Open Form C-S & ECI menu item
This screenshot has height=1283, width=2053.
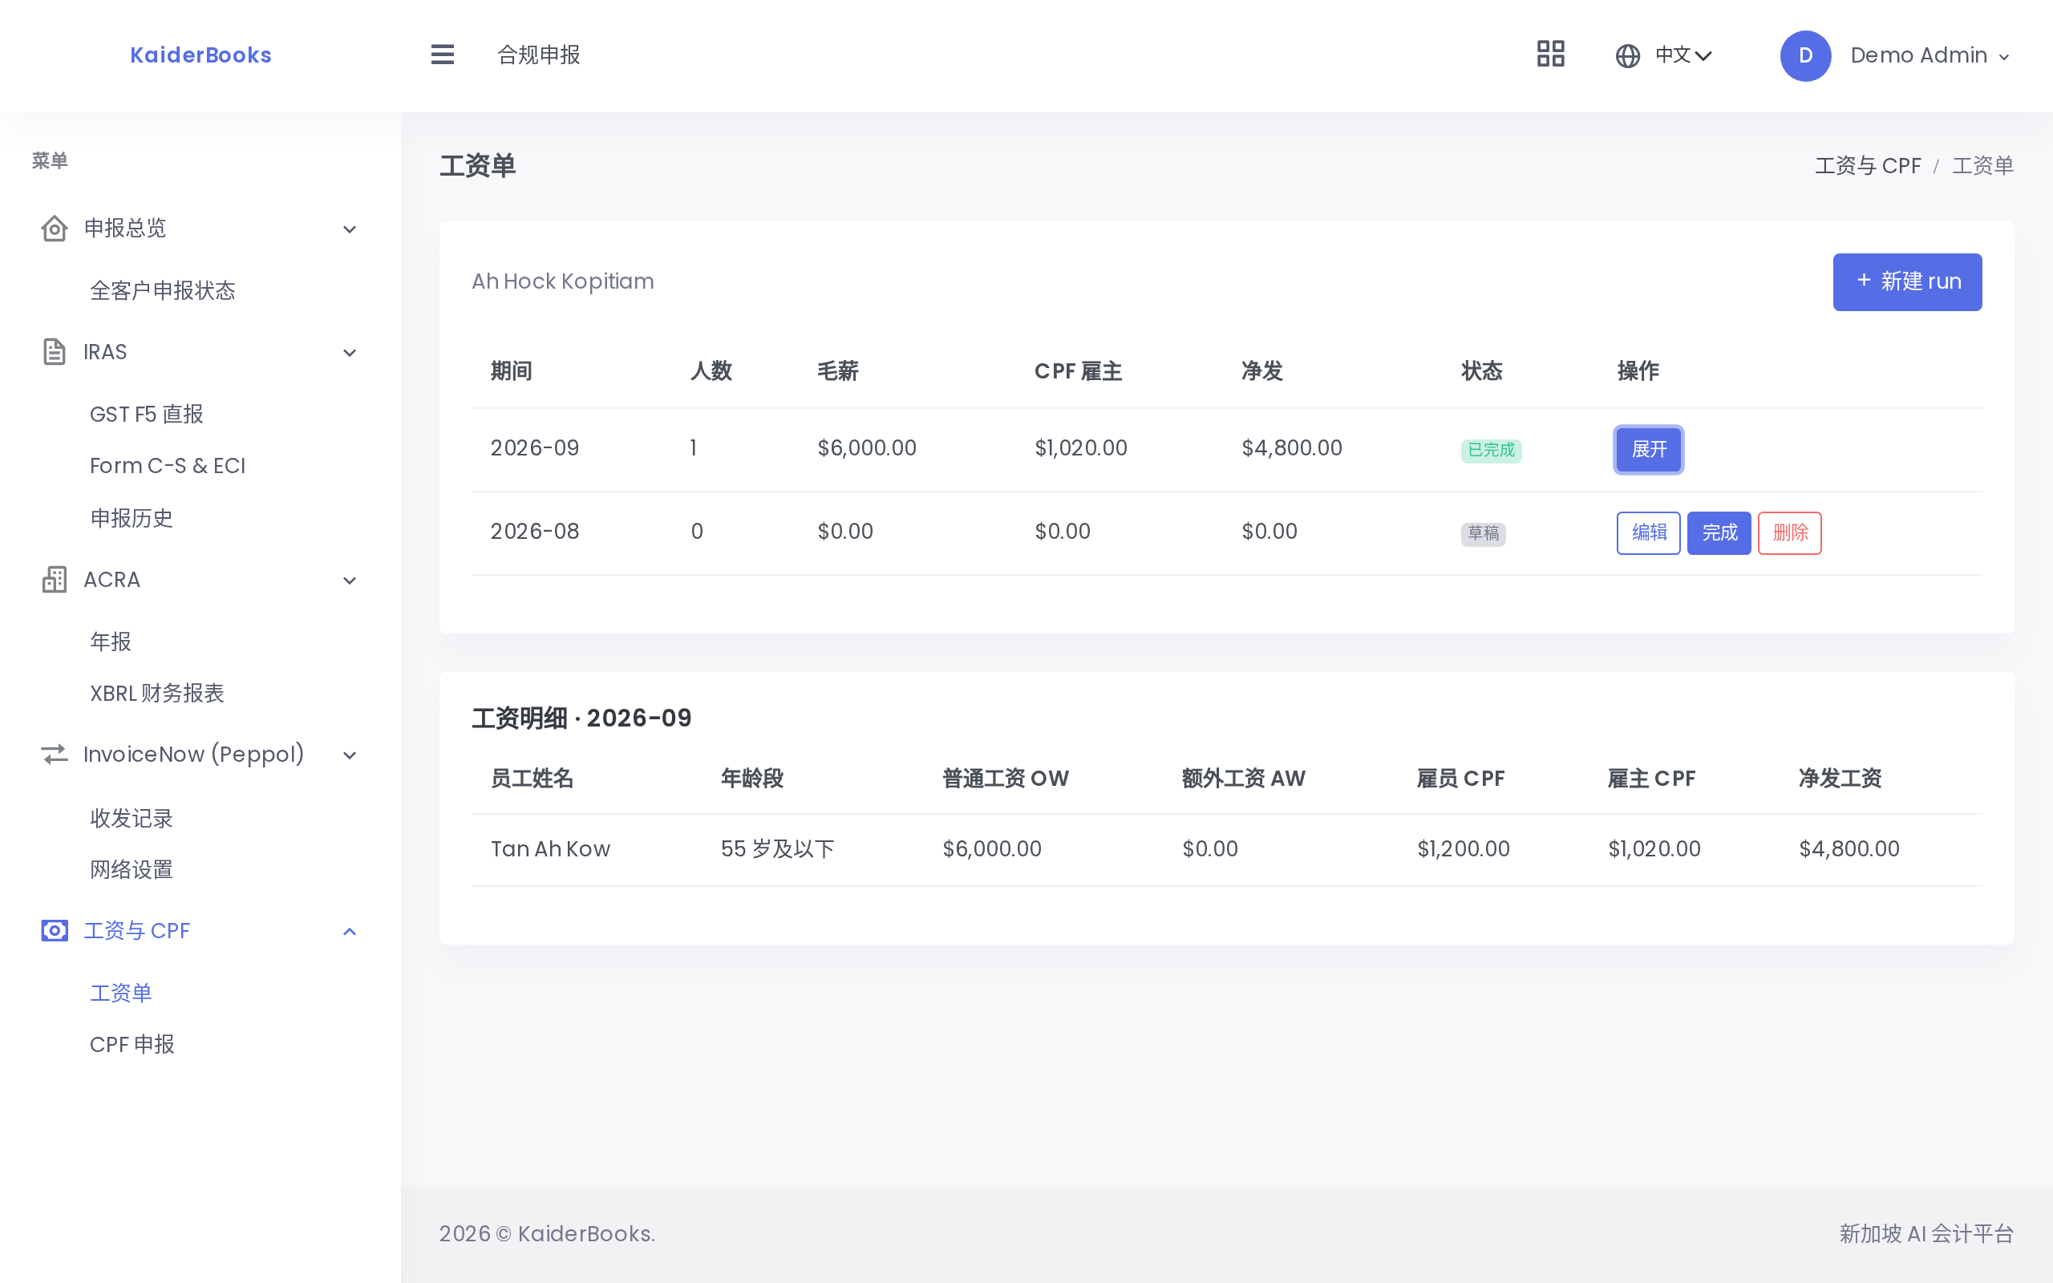pos(168,466)
